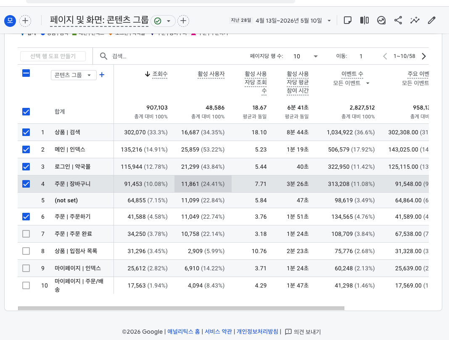
Task: Uncheck the '로그인 | 약국몰' row checkbox
Action: [x=26, y=167]
